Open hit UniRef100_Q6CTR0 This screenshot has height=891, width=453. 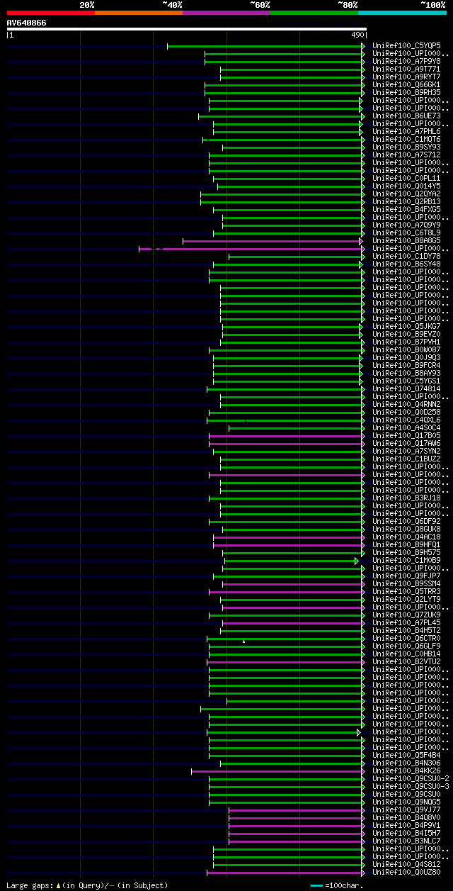(x=406, y=639)
